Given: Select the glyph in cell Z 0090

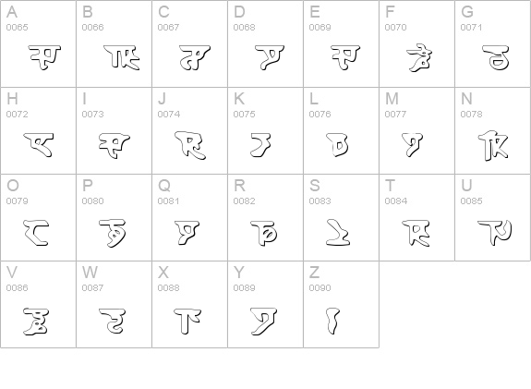Looking at the screenshot, I should point(332,321).
